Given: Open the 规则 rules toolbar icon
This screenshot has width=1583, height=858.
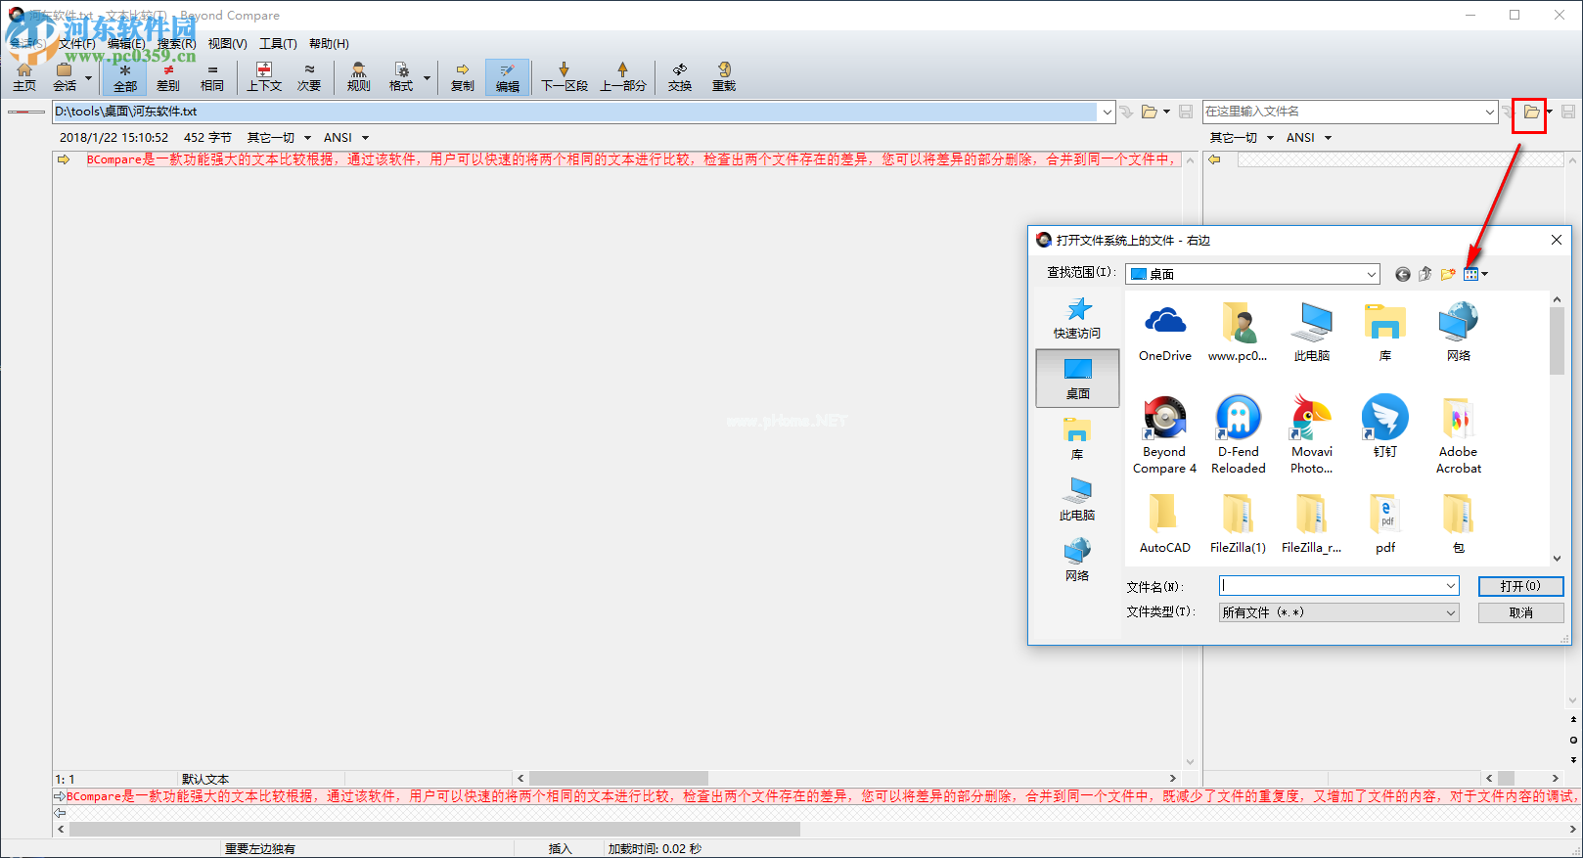Looking at the screenshot, I should pos(359,77).
